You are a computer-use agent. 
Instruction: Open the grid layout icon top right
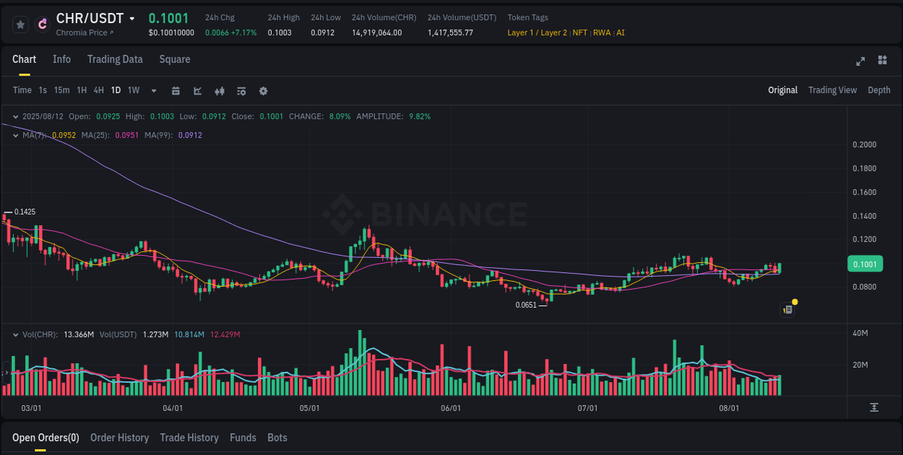pos(883,61)
